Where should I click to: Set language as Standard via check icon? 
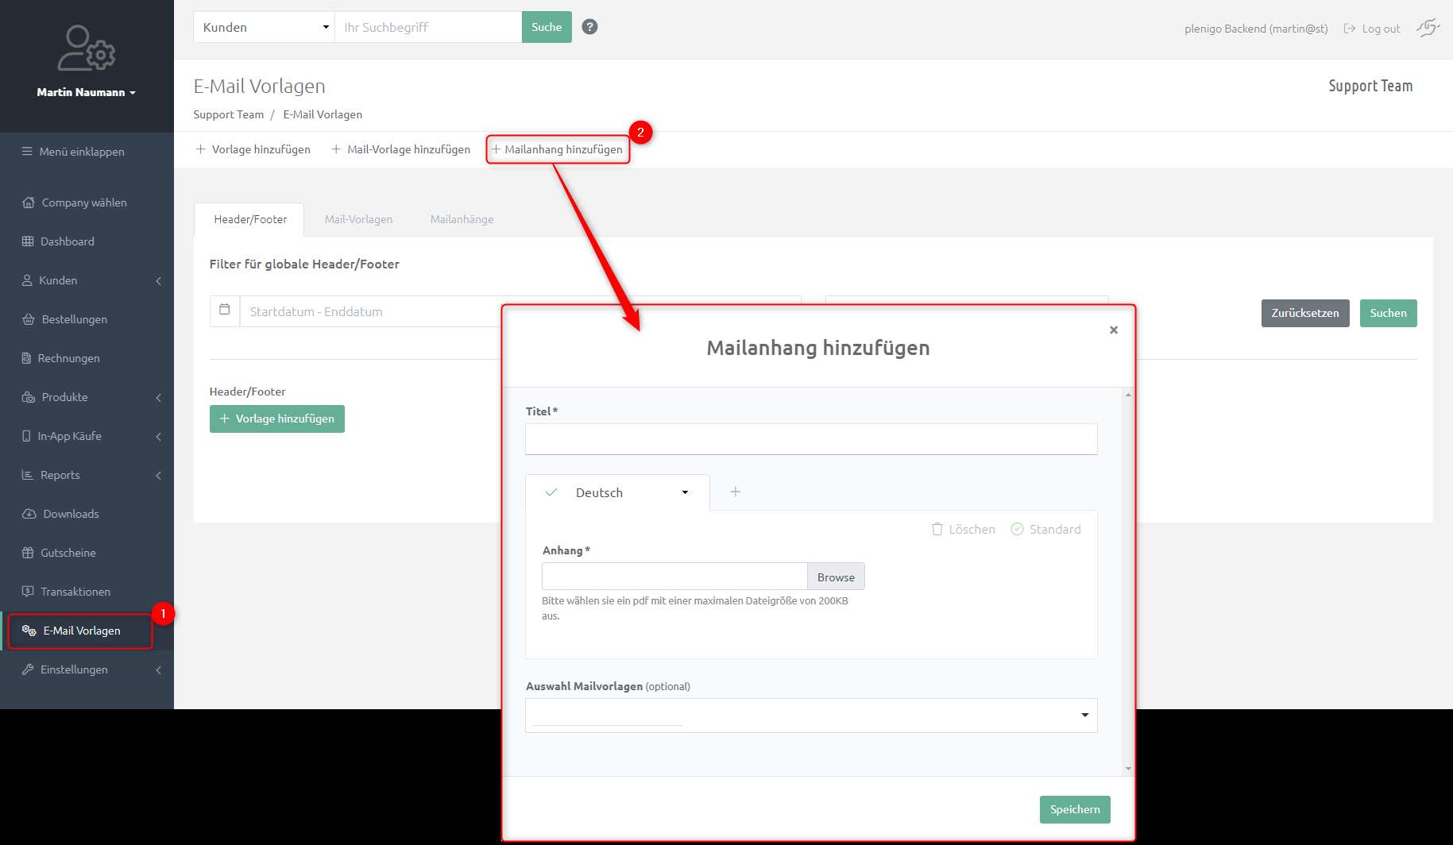1017,529
